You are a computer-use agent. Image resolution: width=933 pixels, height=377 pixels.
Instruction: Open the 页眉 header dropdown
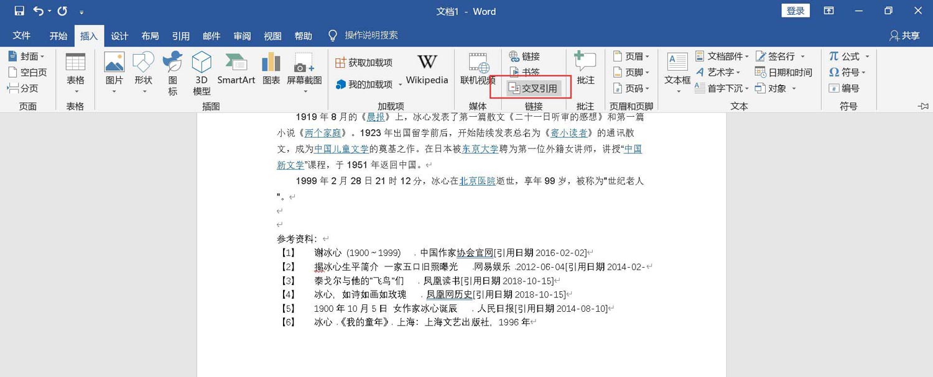pos(631,57)
